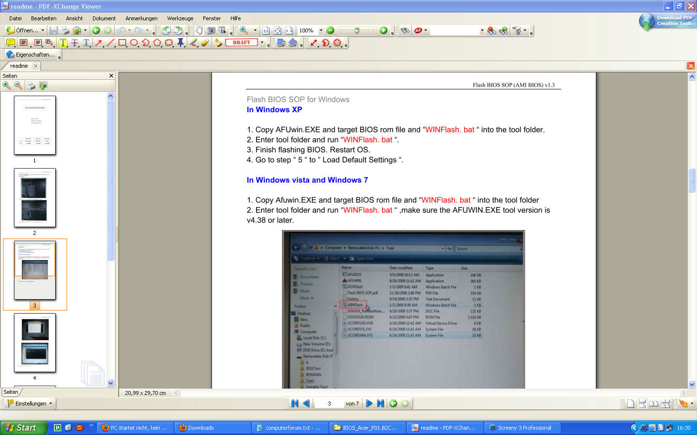Switch to Screeny 3 Professional taskbar item

pos(523,428)
